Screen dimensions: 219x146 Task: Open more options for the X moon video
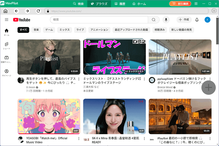pyautogui.click(x=79, y=79)
